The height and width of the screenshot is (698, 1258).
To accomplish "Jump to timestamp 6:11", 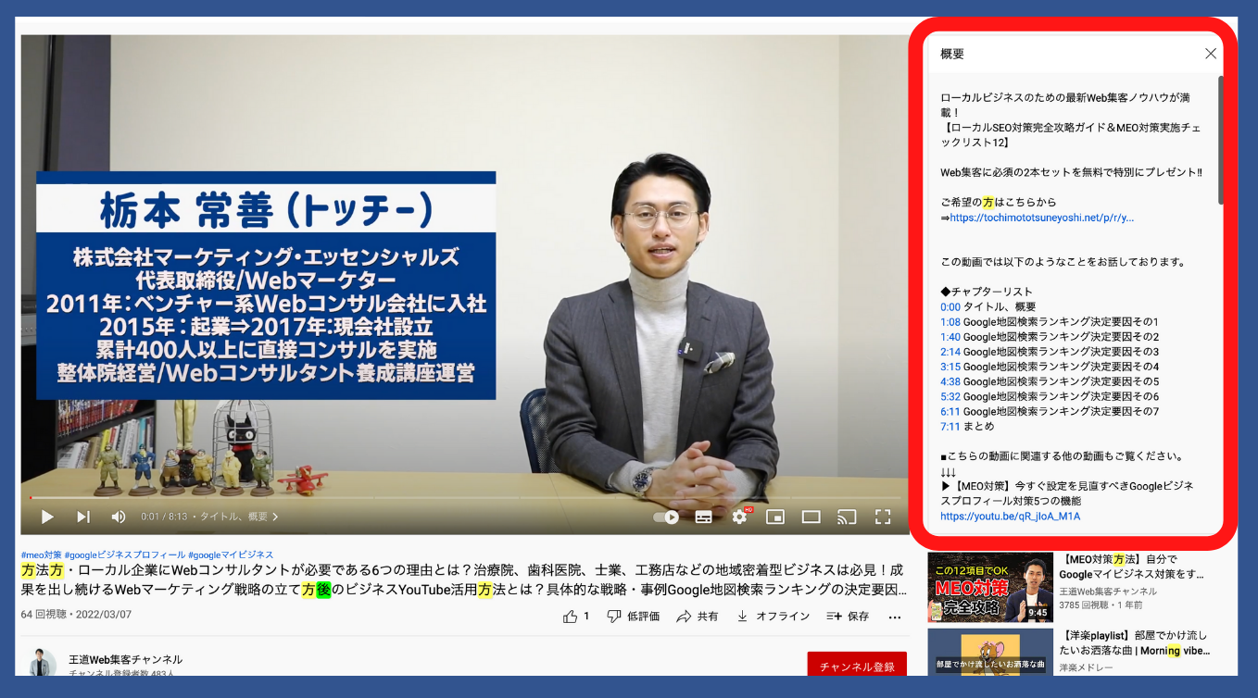I will pos(950,411).
